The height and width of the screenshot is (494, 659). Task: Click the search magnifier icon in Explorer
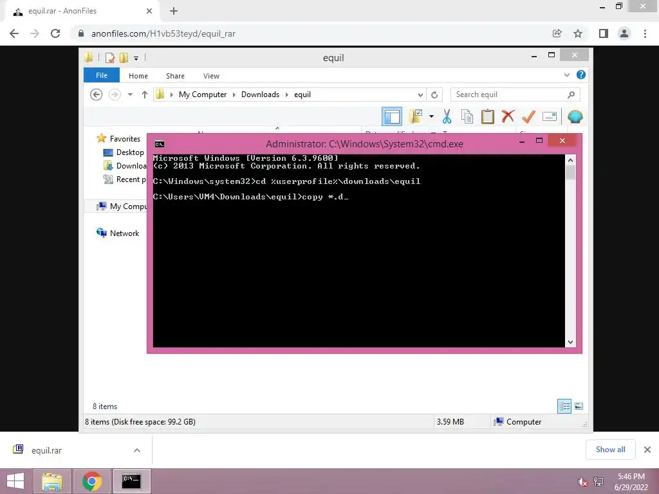click(571, 95)
